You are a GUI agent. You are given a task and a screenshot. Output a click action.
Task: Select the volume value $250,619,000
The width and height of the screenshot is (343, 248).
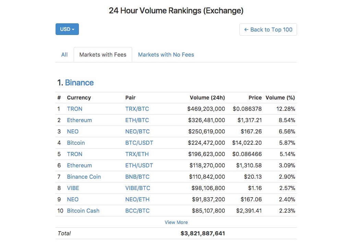click(206, 132)
